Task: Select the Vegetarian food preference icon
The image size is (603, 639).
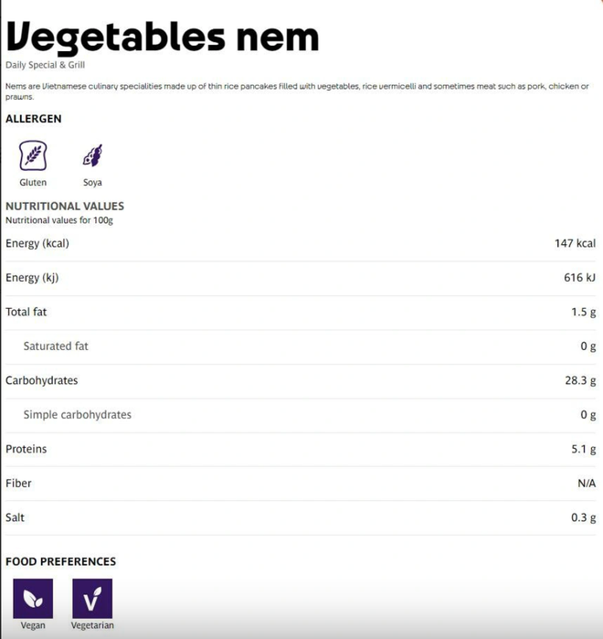Action: 92,598
